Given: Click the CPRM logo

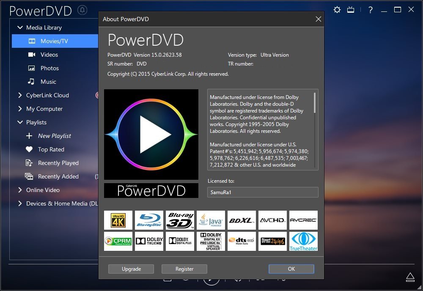Looking at the screenshot, I should [118, 241].
